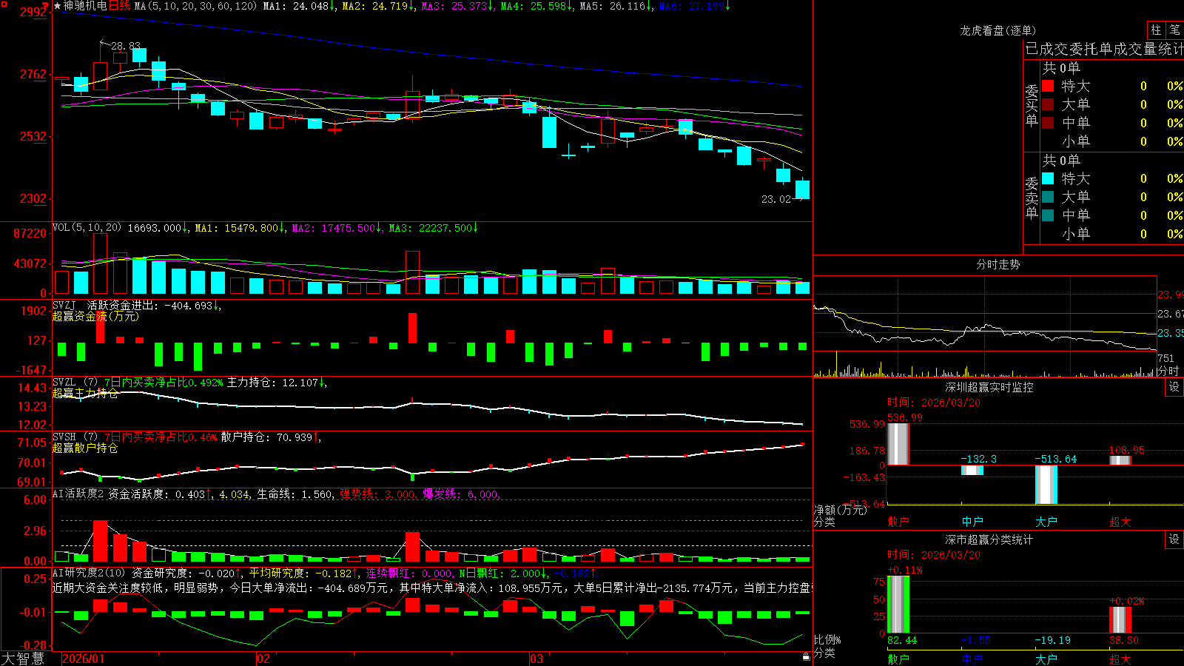Click the SVZJ indicator name
This screenshot has height=666, width=1184.
[64, 305]
